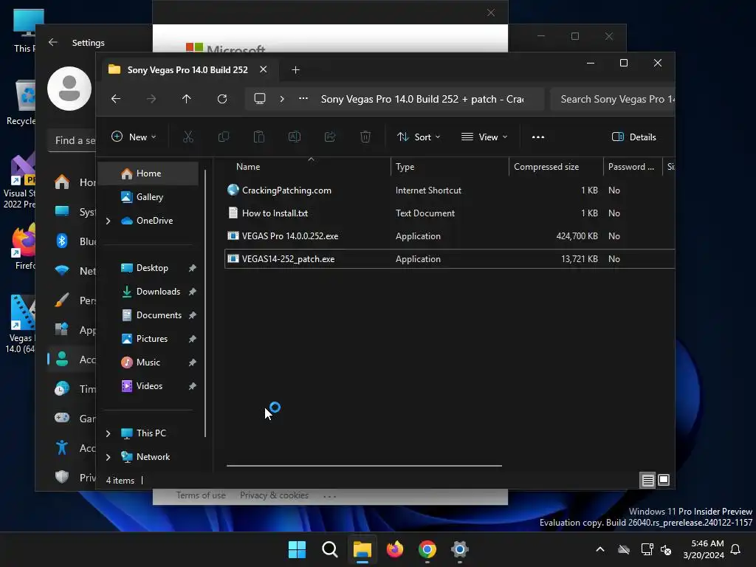Click the Delete trash icon

pos(365,137)
